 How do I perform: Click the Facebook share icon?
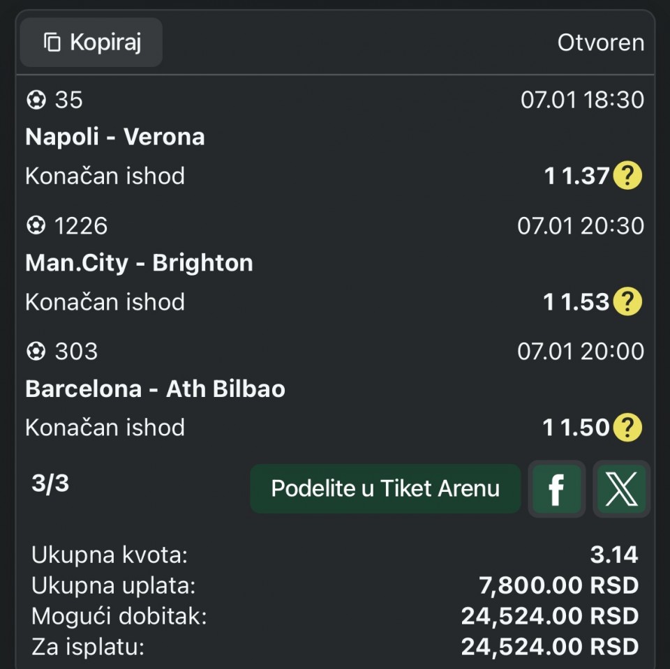pyautogui.click(x=556, y=489)
